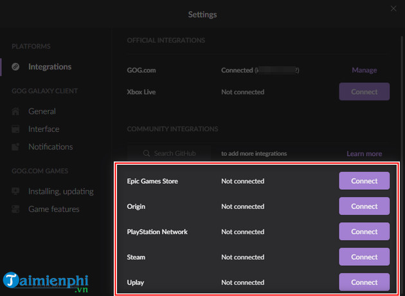The image size is (405, 296).
Task: Click the Installing, updating monitor icon
Action: [15, 191]
